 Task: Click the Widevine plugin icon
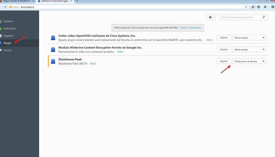point(53,50)
